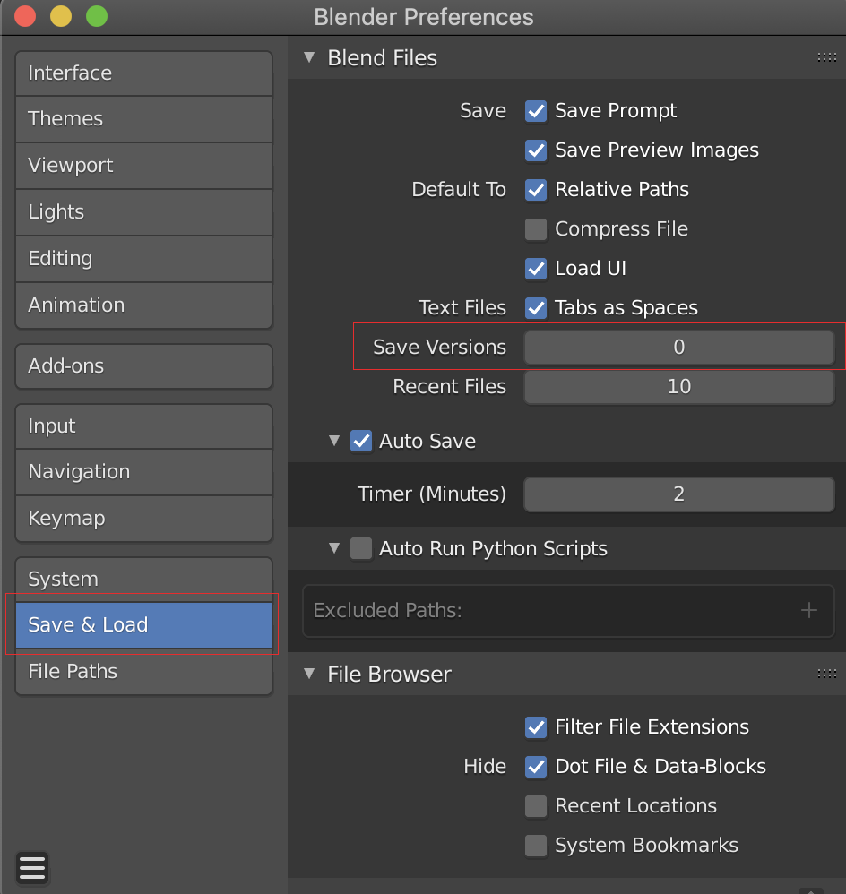The width and height of the screenshot is (846, 894).
Task: Collapse the Auto Save subpanel triangle
Action: pos(334,441)
